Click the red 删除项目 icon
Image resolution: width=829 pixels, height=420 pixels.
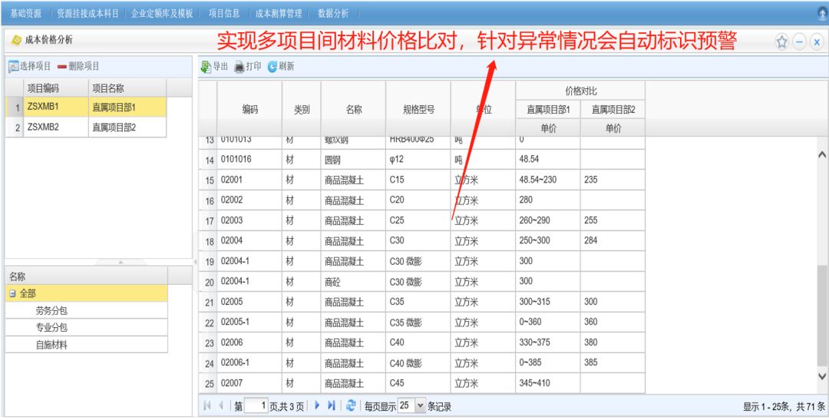click(61, 67)
